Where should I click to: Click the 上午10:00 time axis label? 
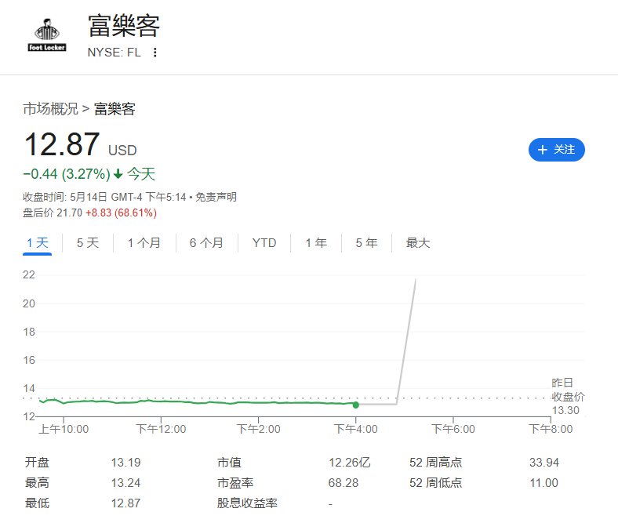pyautogui.click(x=64, y=429)
